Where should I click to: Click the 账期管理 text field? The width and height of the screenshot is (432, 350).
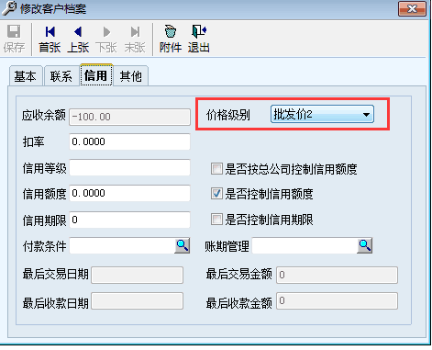305,245
